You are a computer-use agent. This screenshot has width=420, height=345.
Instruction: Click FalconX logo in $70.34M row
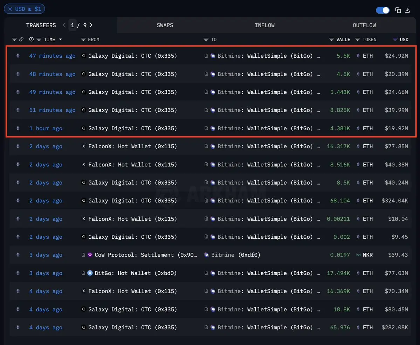point(84,291)
